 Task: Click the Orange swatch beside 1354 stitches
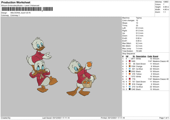tap(130, 66)
